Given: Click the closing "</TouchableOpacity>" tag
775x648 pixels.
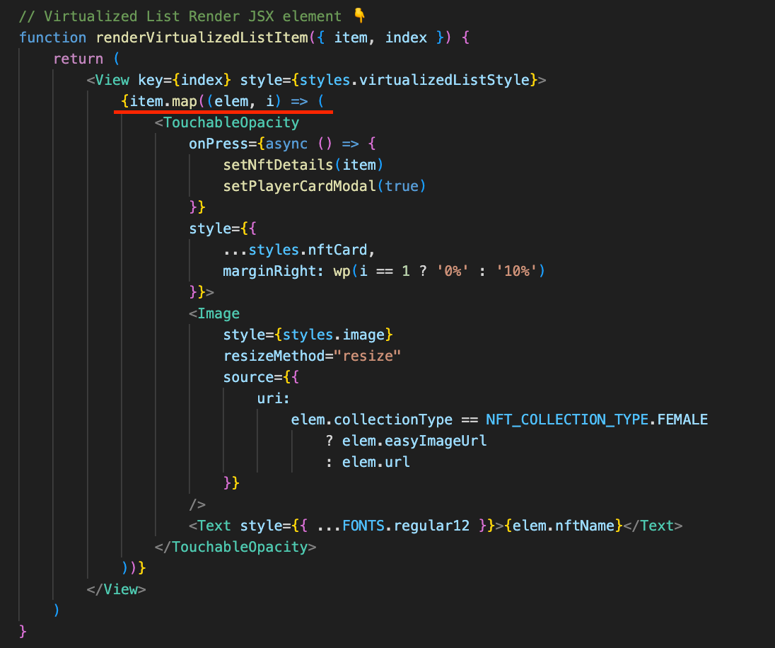Looking at the screenshot, I should click(235, 547).
